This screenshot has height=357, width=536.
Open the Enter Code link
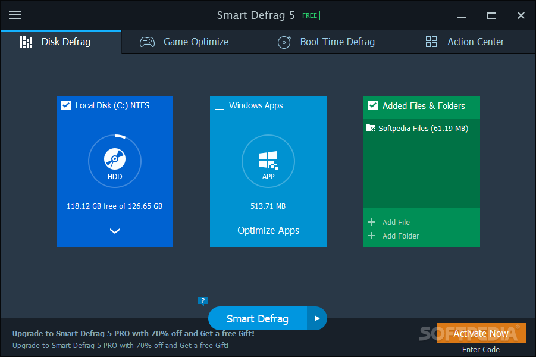coord(481,350)
